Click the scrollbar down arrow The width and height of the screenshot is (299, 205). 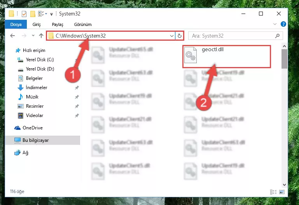pyautogui.click(x=284, y=184)
